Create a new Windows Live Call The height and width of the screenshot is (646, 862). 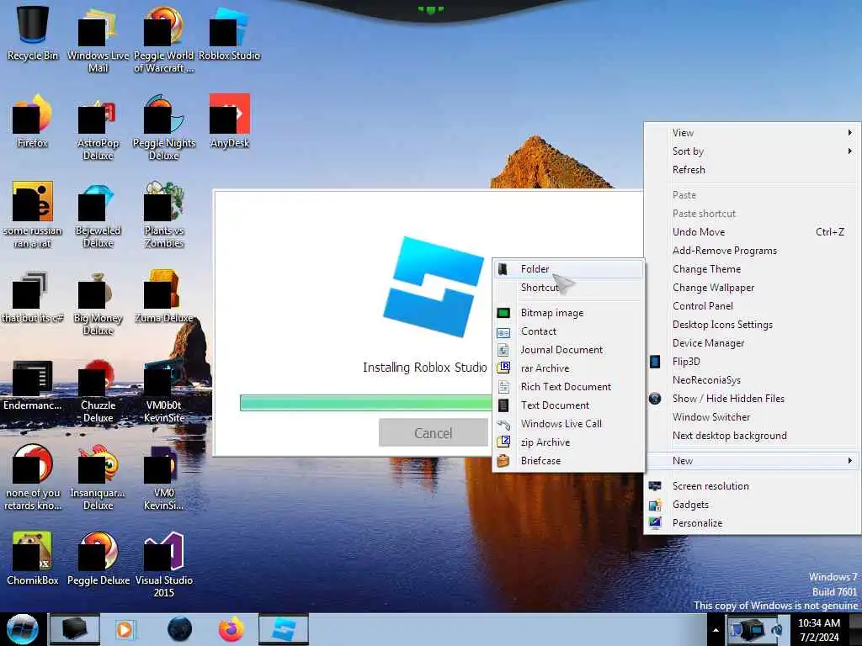click(x=568, y=424)
